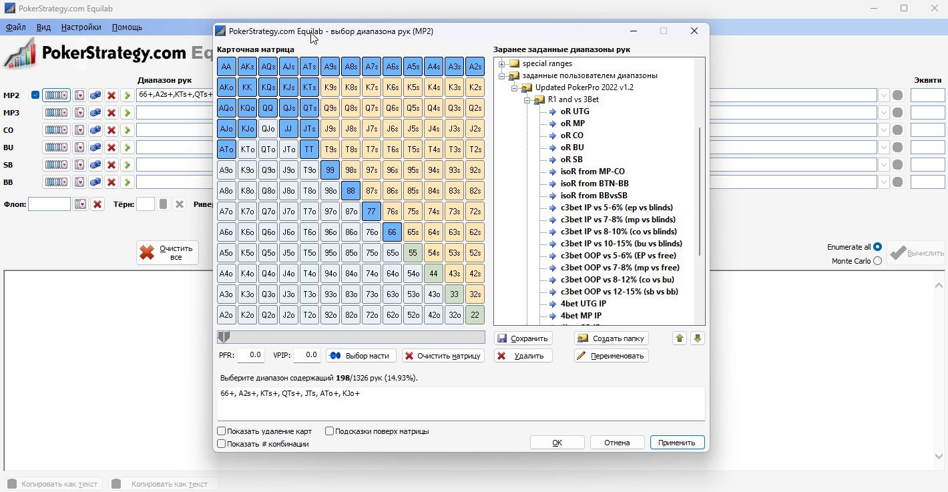This screenshot has width=948, height=492.
Task: Click the 'Выбор масти' button
Action: [x=361, y=356]
